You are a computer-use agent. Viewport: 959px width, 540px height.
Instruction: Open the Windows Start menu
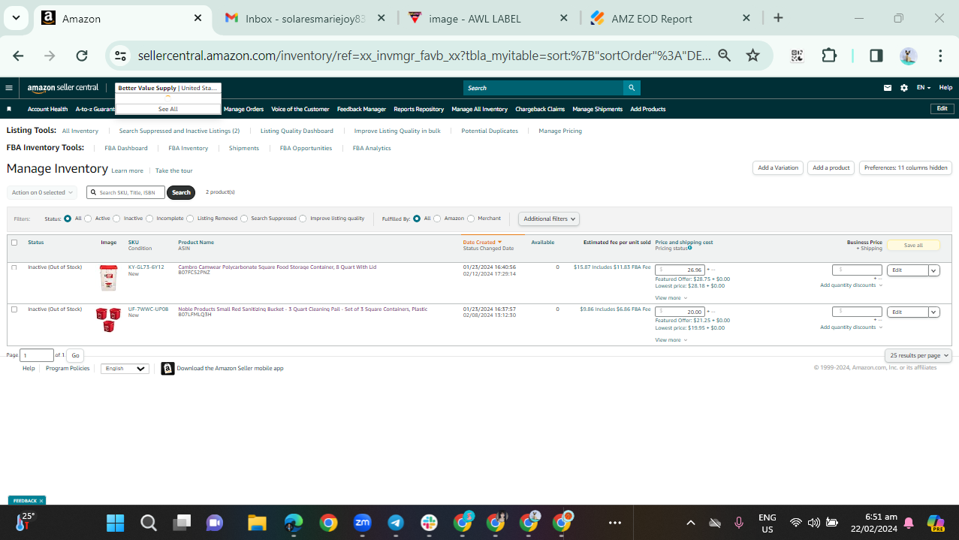tap(115, 523)
